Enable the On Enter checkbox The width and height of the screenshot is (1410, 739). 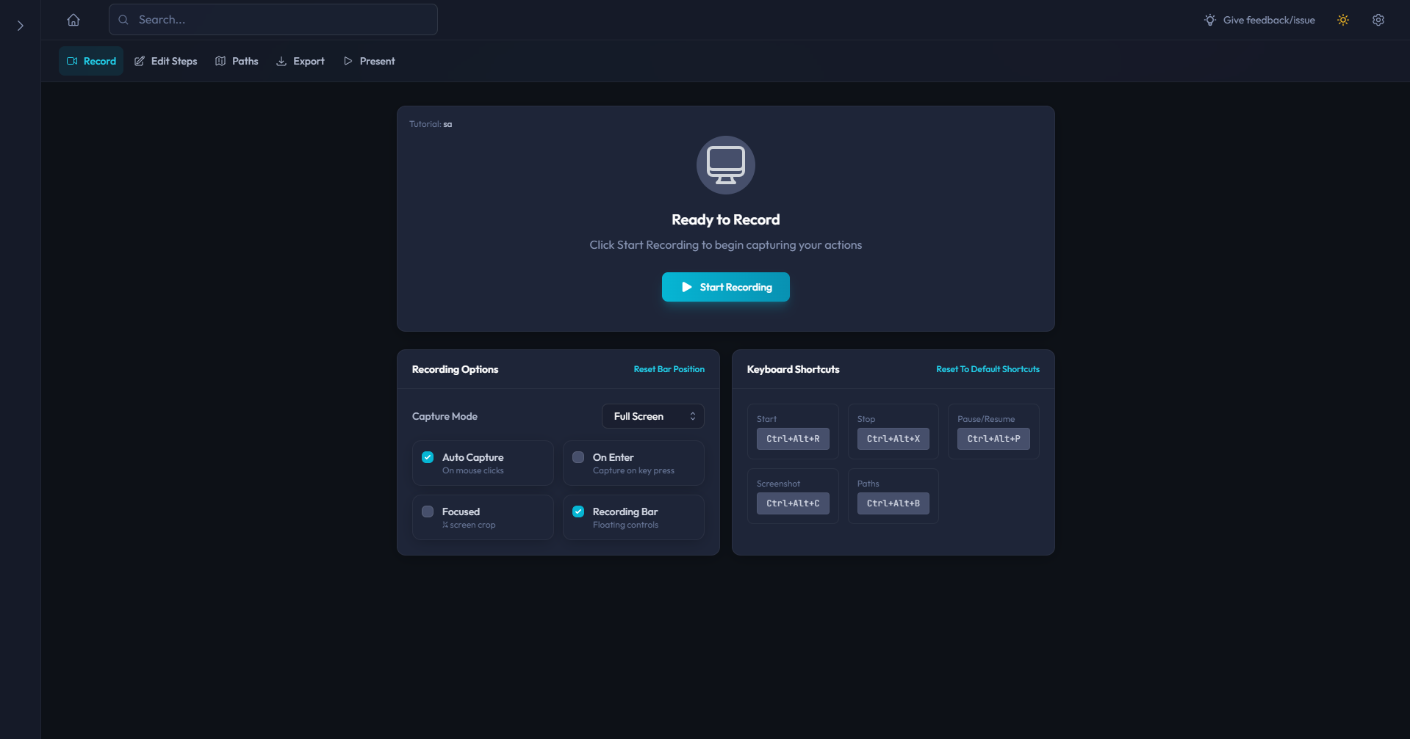578,457
